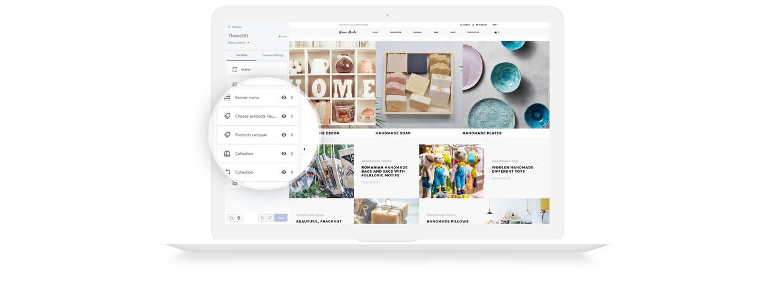Click the tag icon of Choose products
Image resolution: width=779 pixels, height=303 pixels.
(227, 116)
